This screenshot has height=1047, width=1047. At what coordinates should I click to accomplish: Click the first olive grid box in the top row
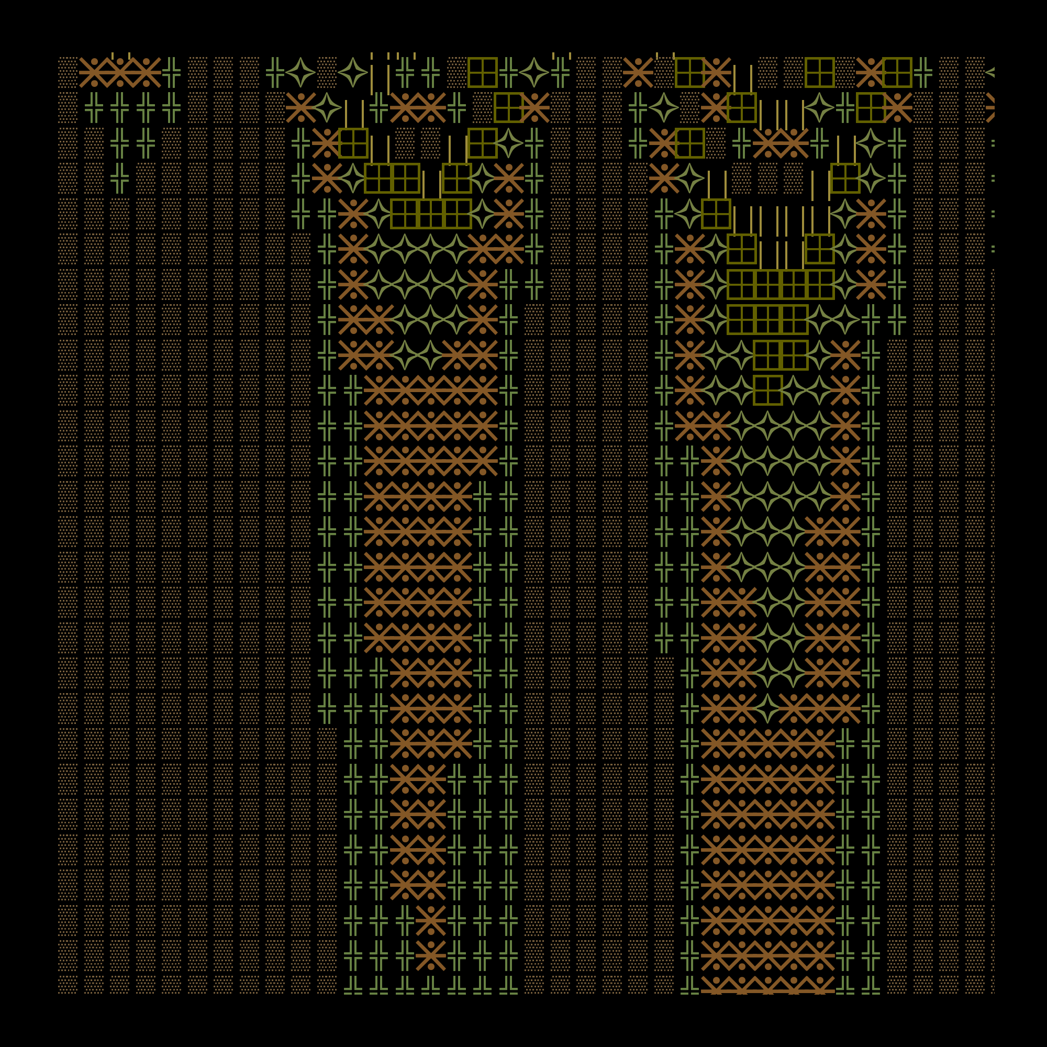[x=482, y=72]
